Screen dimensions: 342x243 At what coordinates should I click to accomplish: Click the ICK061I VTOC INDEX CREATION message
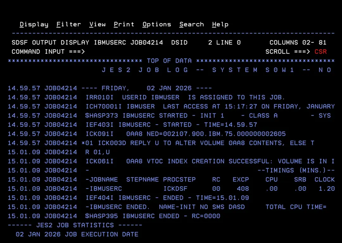pyautogui.click(x=210, y=161)
